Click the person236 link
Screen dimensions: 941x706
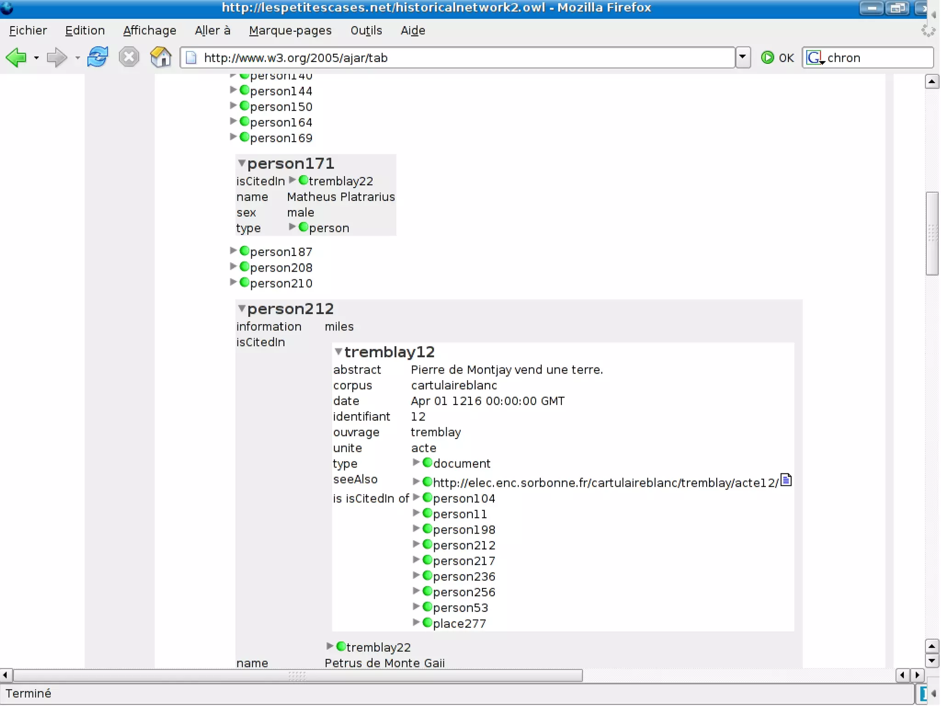[x=464, y=576]
